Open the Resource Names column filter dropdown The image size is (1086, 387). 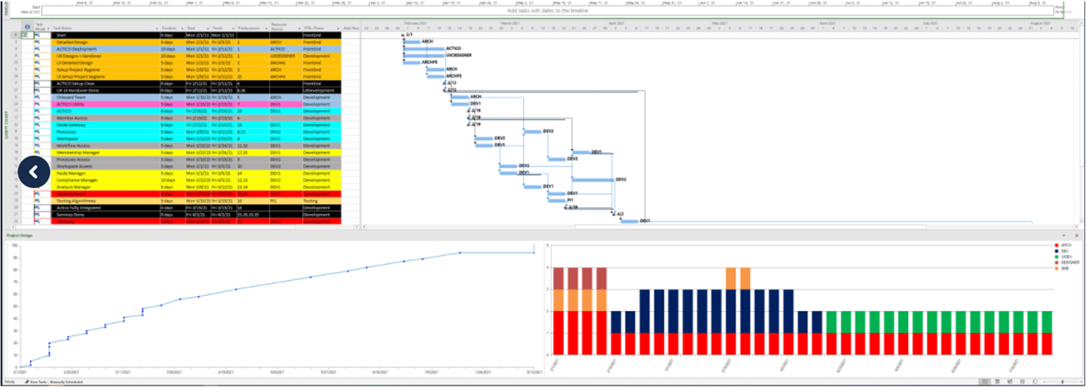click(299, 28)
